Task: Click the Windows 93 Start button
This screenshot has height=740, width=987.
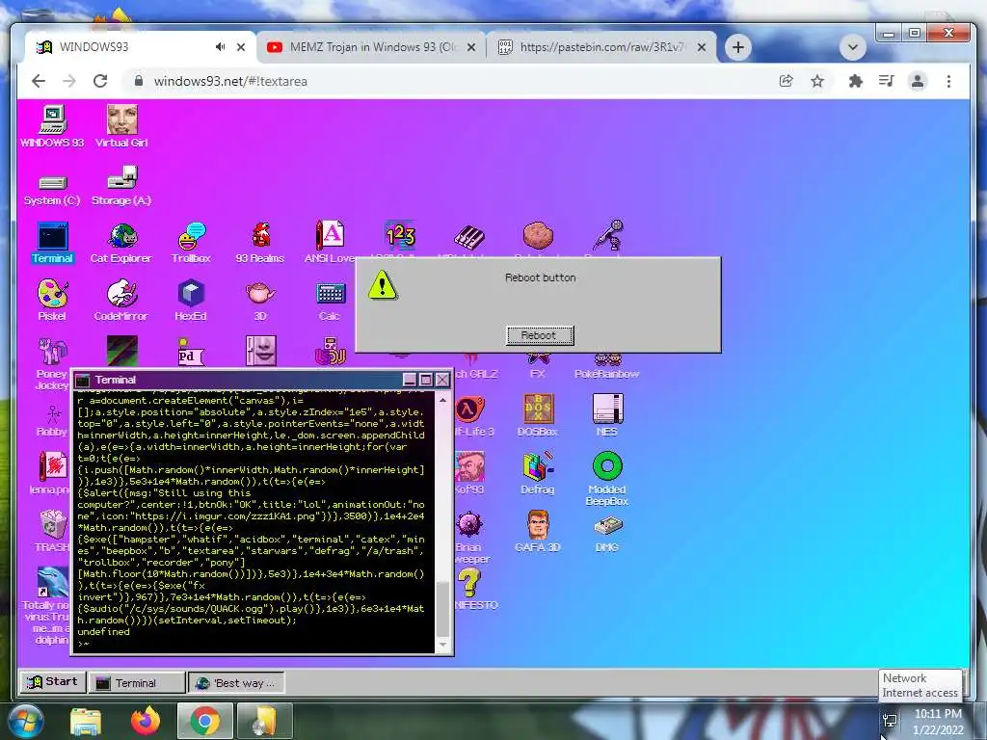Action: pyautogui.click(x=53, y=681)
